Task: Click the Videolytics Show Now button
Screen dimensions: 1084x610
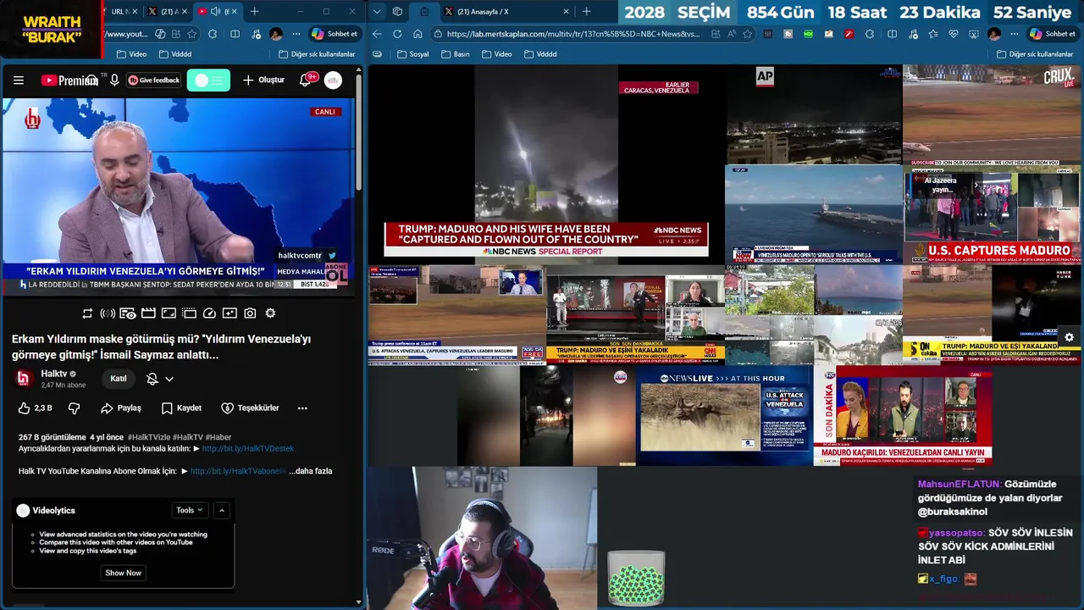Action: pyautogui.click(x=123, y=573)
